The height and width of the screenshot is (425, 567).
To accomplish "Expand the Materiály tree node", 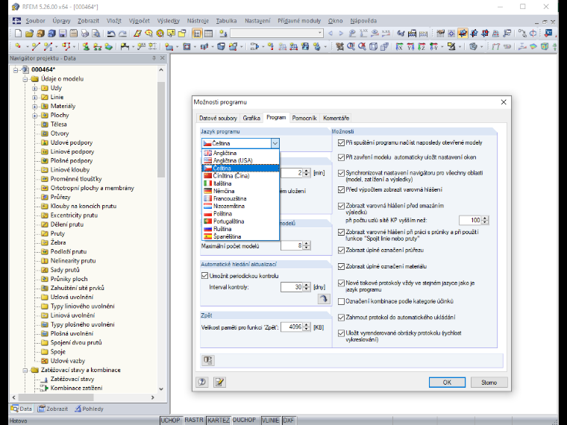I will (x=35, y=106).
